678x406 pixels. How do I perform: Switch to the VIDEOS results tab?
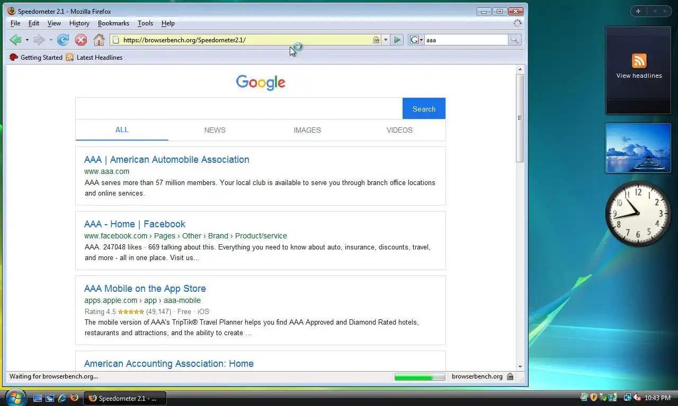pos(399,130)
